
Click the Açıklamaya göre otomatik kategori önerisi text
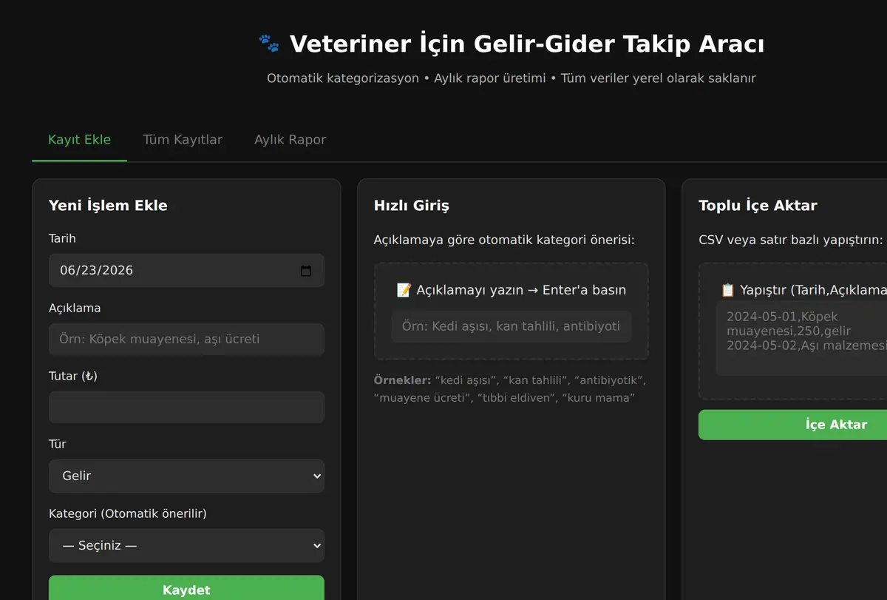point(504,240)
